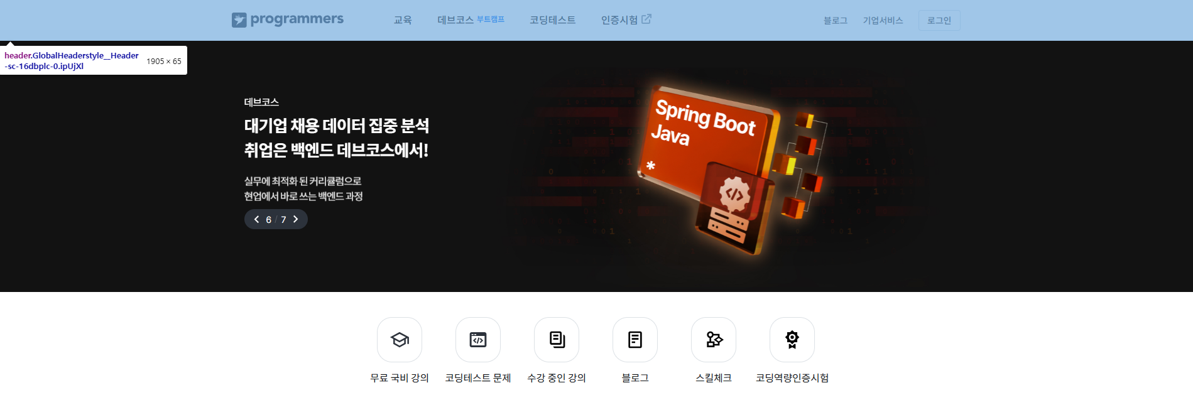Screen dimensions: 1193x400
Task: Open the 기업서비스 link in the header
Action: (x=883, y=21)
